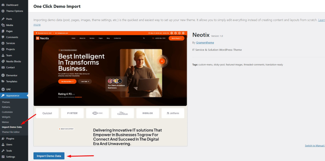
Task: Click the Dashboard icon in sidebar
Action: pyautogui.click(x=3, y=5)
